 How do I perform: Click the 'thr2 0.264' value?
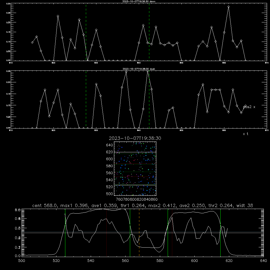click(x=221, y=205)
